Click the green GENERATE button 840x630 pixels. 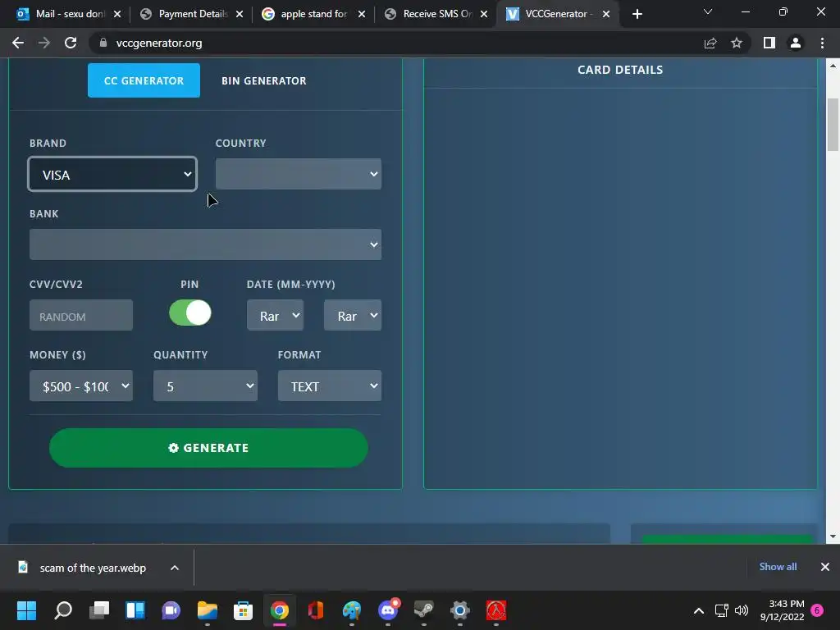pos(208,448)
